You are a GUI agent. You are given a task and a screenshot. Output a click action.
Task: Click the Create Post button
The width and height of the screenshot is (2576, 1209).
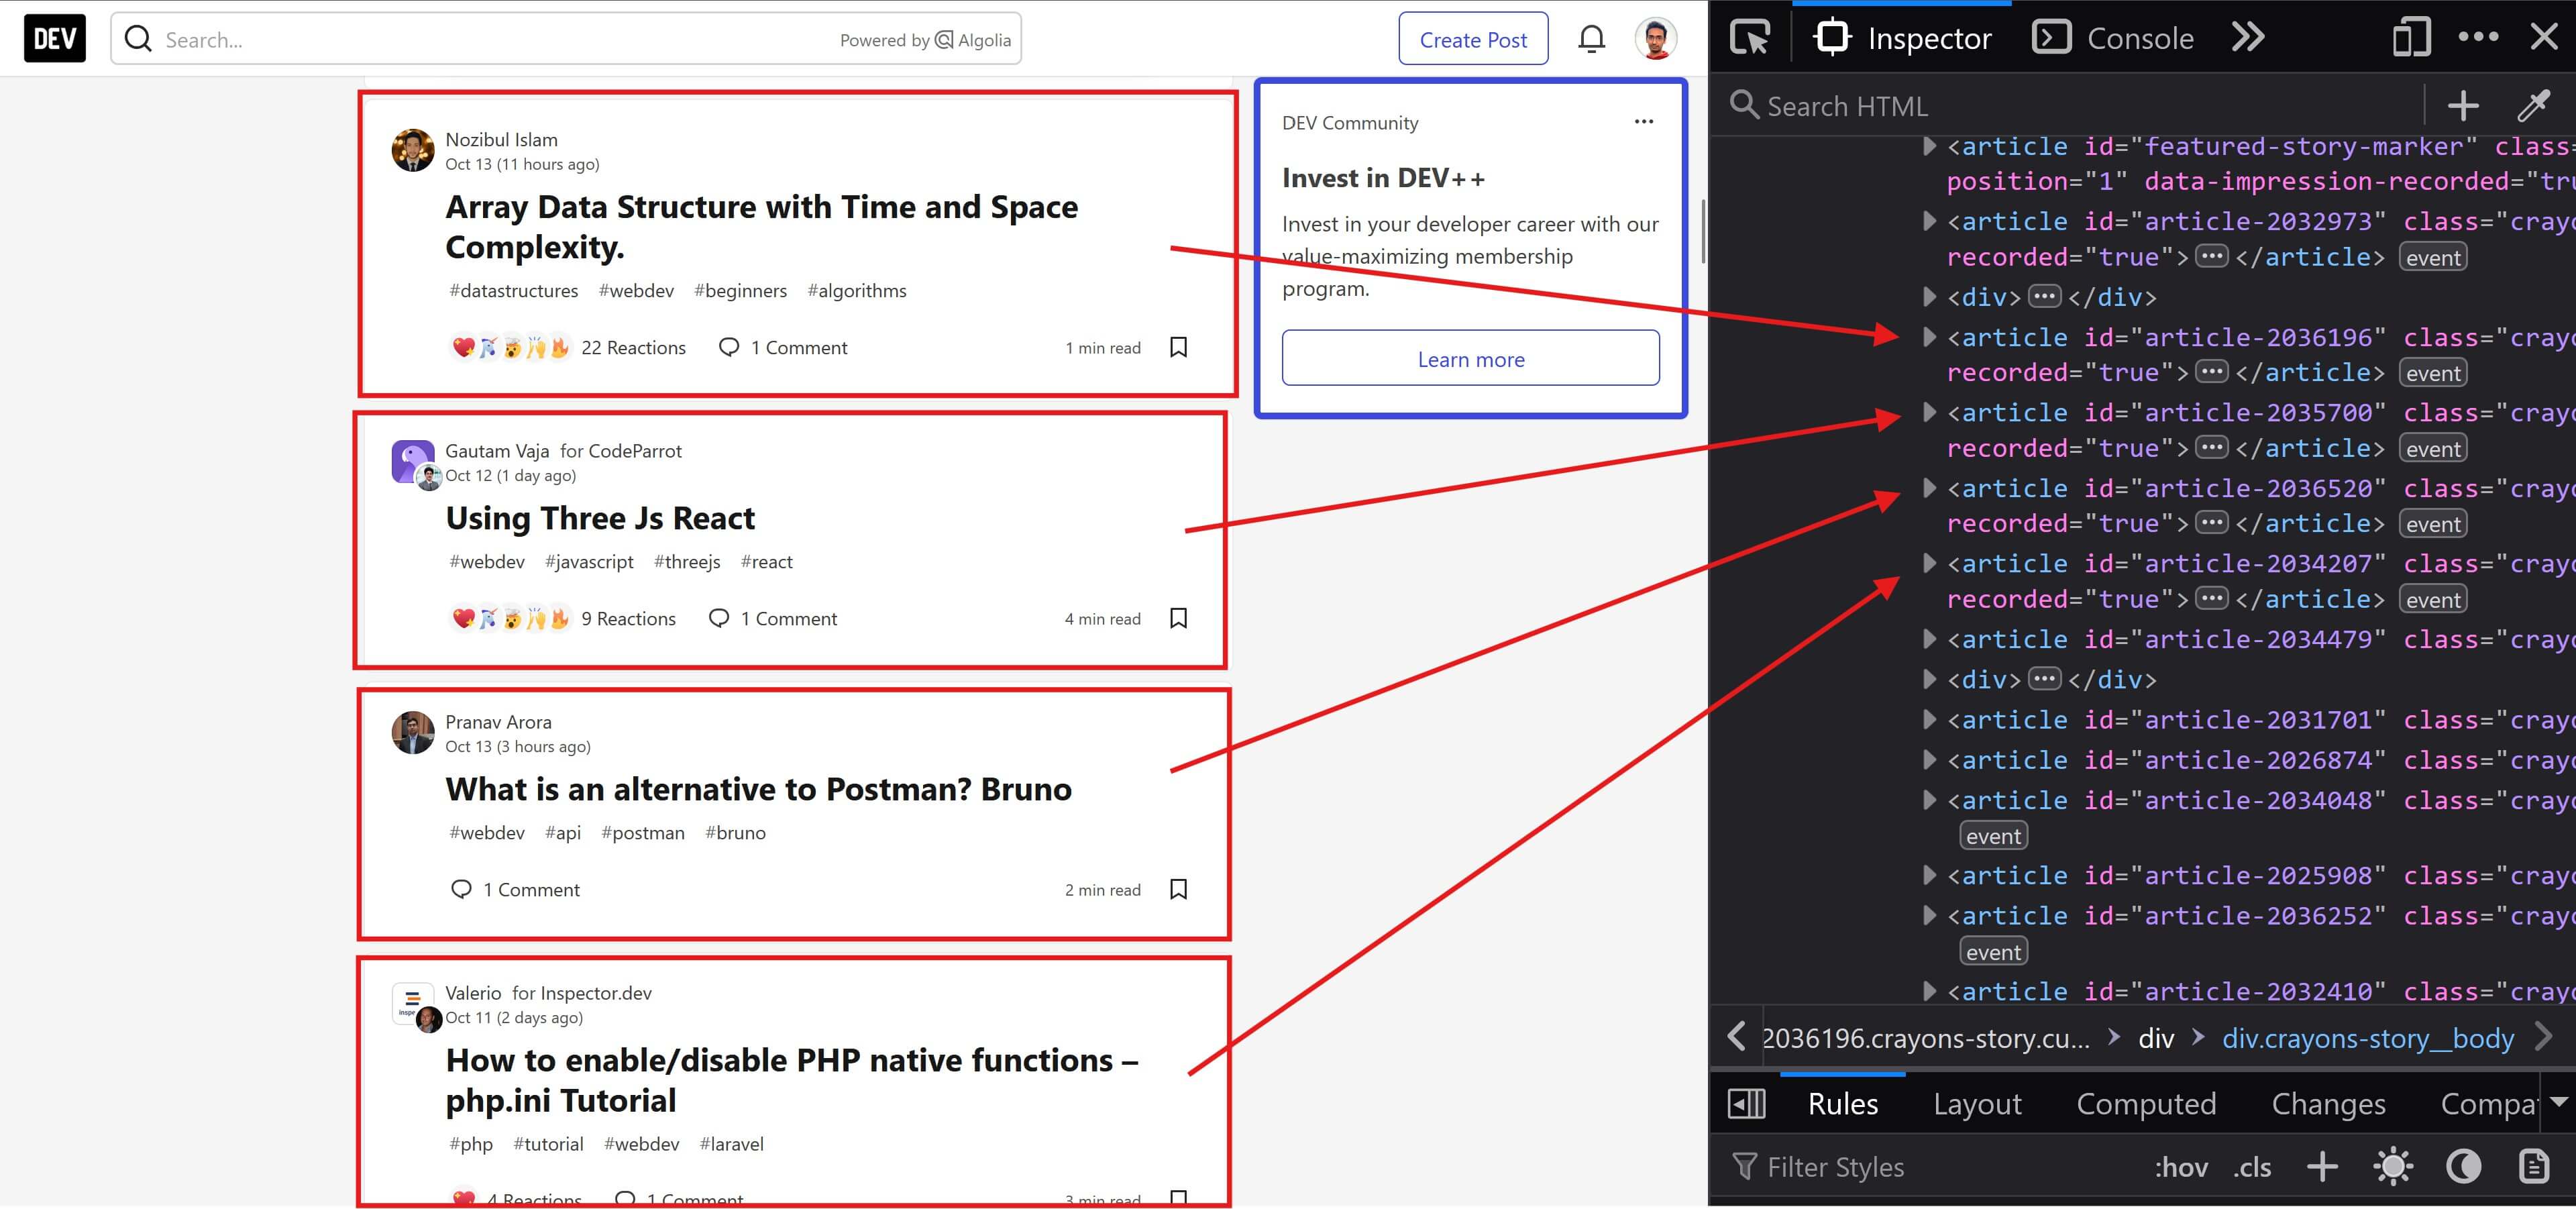1473,39
